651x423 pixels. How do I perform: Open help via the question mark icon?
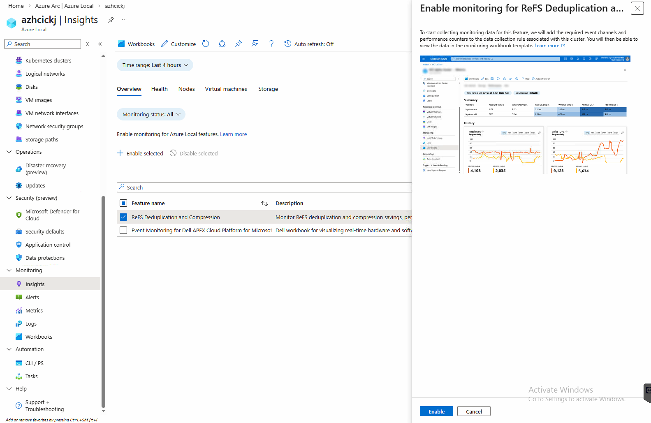(271, 44)
